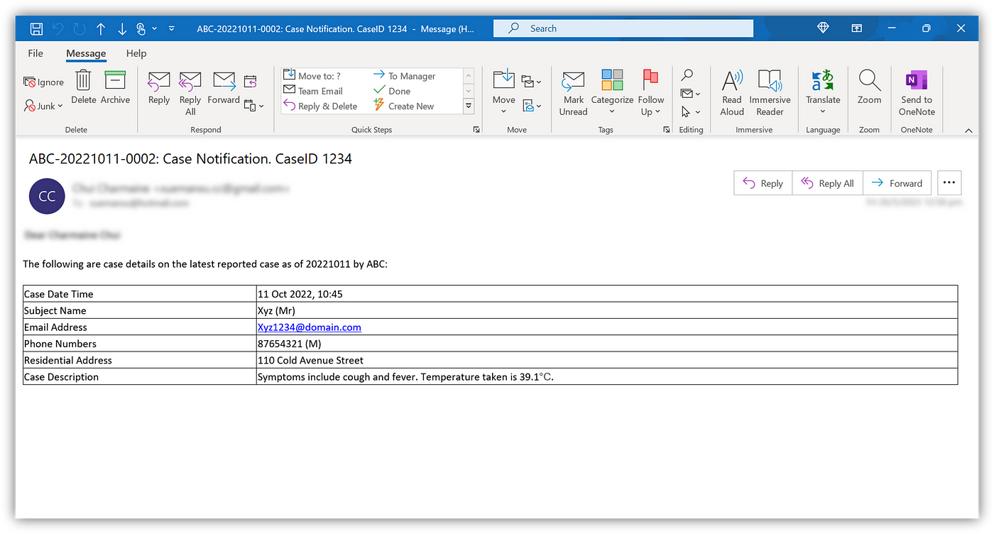Send message to OneNote
Image resolution: width=994 pixels, height=534 pixels.
point(917,93)
